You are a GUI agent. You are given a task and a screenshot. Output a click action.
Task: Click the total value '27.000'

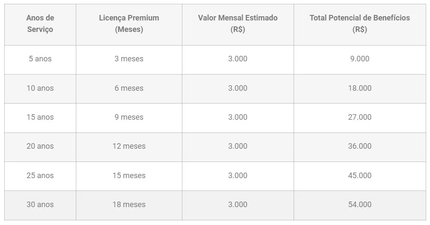point(360,117)
